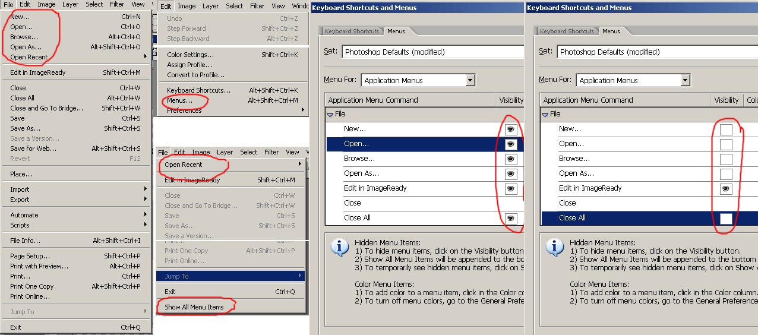Choose Assign Profile... in Edit menu
This screenshot has width=758, height=335.
233,65
